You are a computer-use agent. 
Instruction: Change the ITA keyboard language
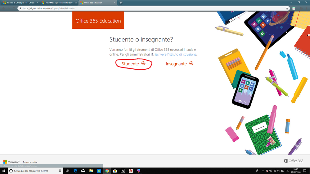[287, 171]
